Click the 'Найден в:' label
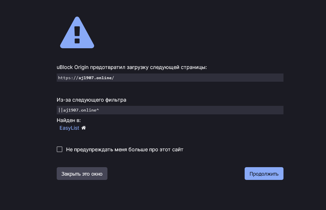The height and width of the screenshot is (210, 326). pyautogui.click(x=69, y=120)
